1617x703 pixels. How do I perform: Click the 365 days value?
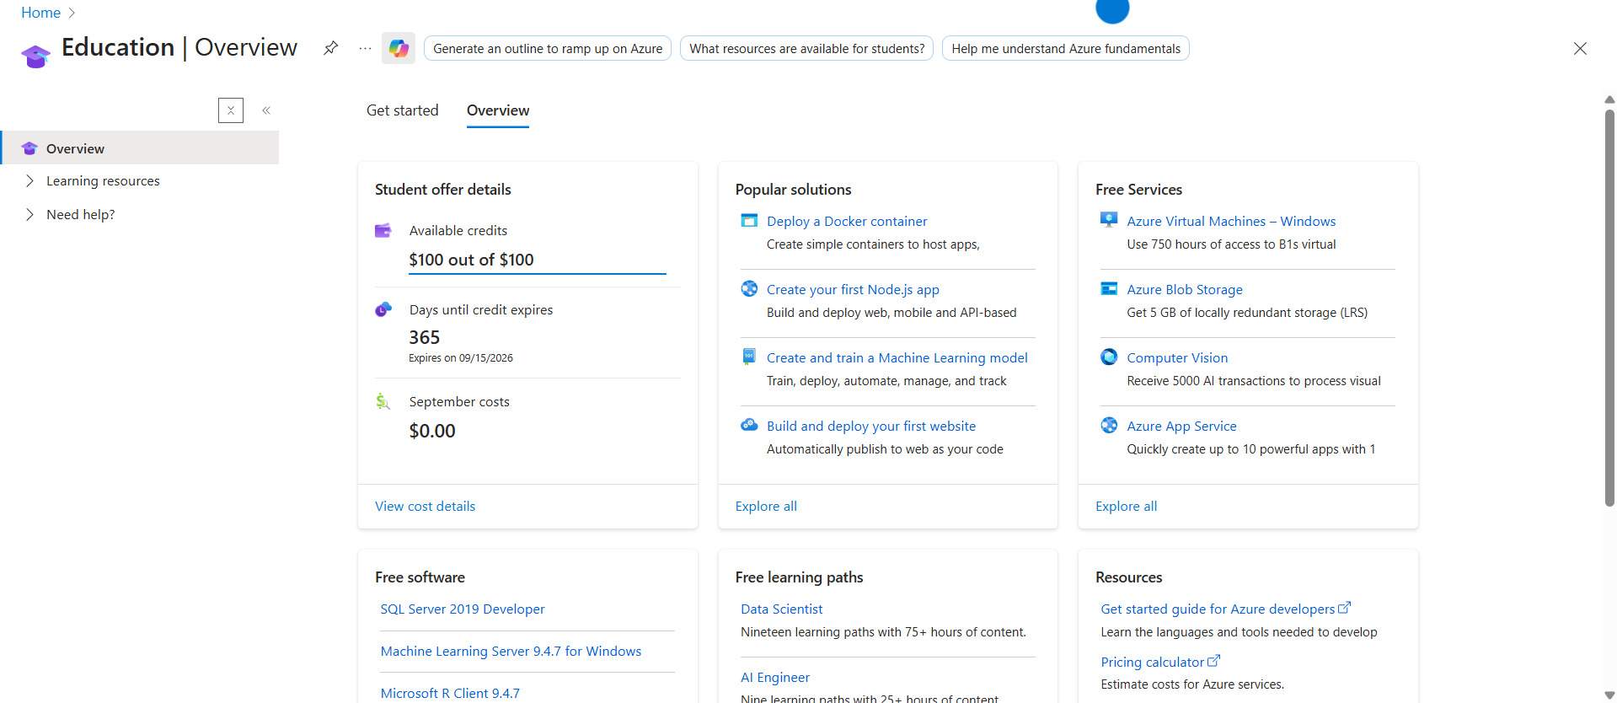coord(425,337)
